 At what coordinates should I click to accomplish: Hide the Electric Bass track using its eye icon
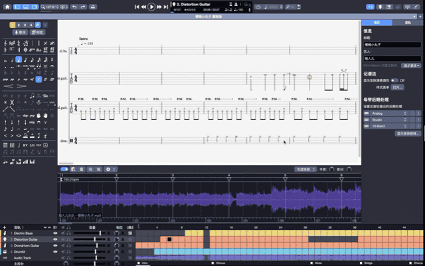click(56, 233)
